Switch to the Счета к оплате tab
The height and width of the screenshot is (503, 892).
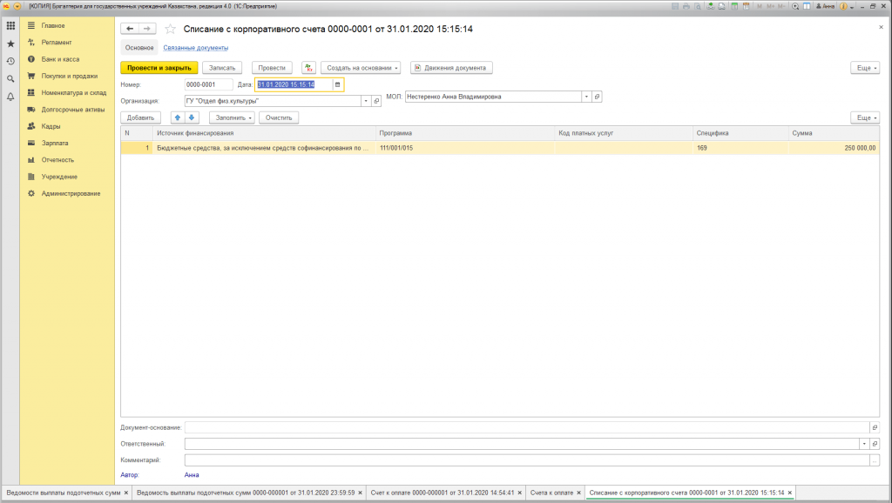[x=552, y=493]
